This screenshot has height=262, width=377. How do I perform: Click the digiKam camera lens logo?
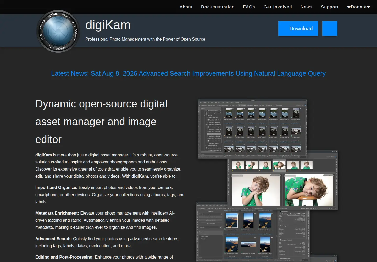click(x=58, y=31)
